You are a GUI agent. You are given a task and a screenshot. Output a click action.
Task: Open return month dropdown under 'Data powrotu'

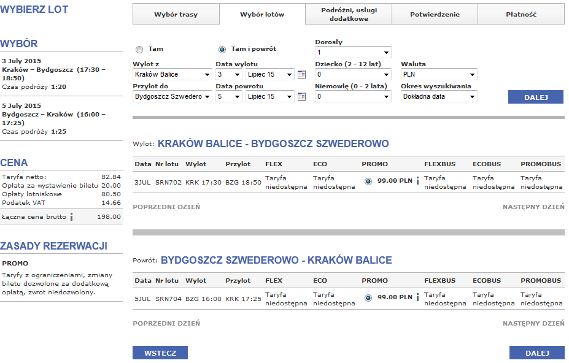pos(269,96)
